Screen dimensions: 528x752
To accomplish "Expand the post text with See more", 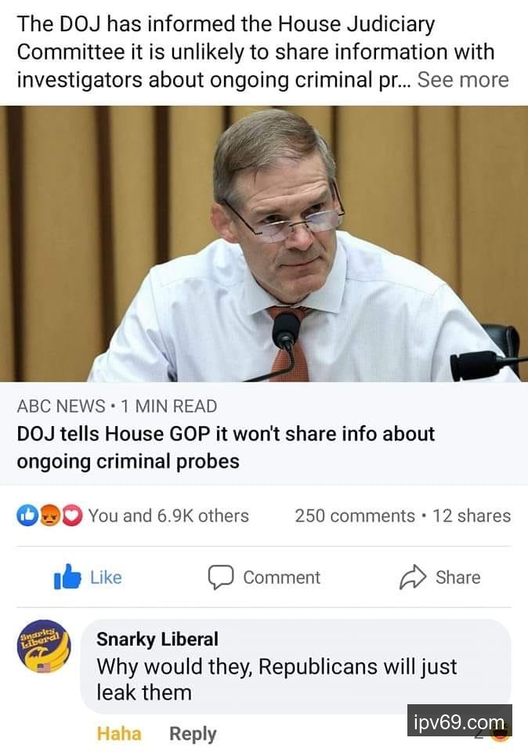I will [463, 80].
